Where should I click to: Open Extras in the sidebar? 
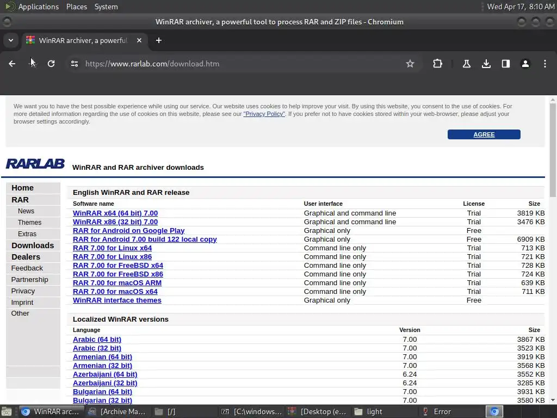click(27, 234)
